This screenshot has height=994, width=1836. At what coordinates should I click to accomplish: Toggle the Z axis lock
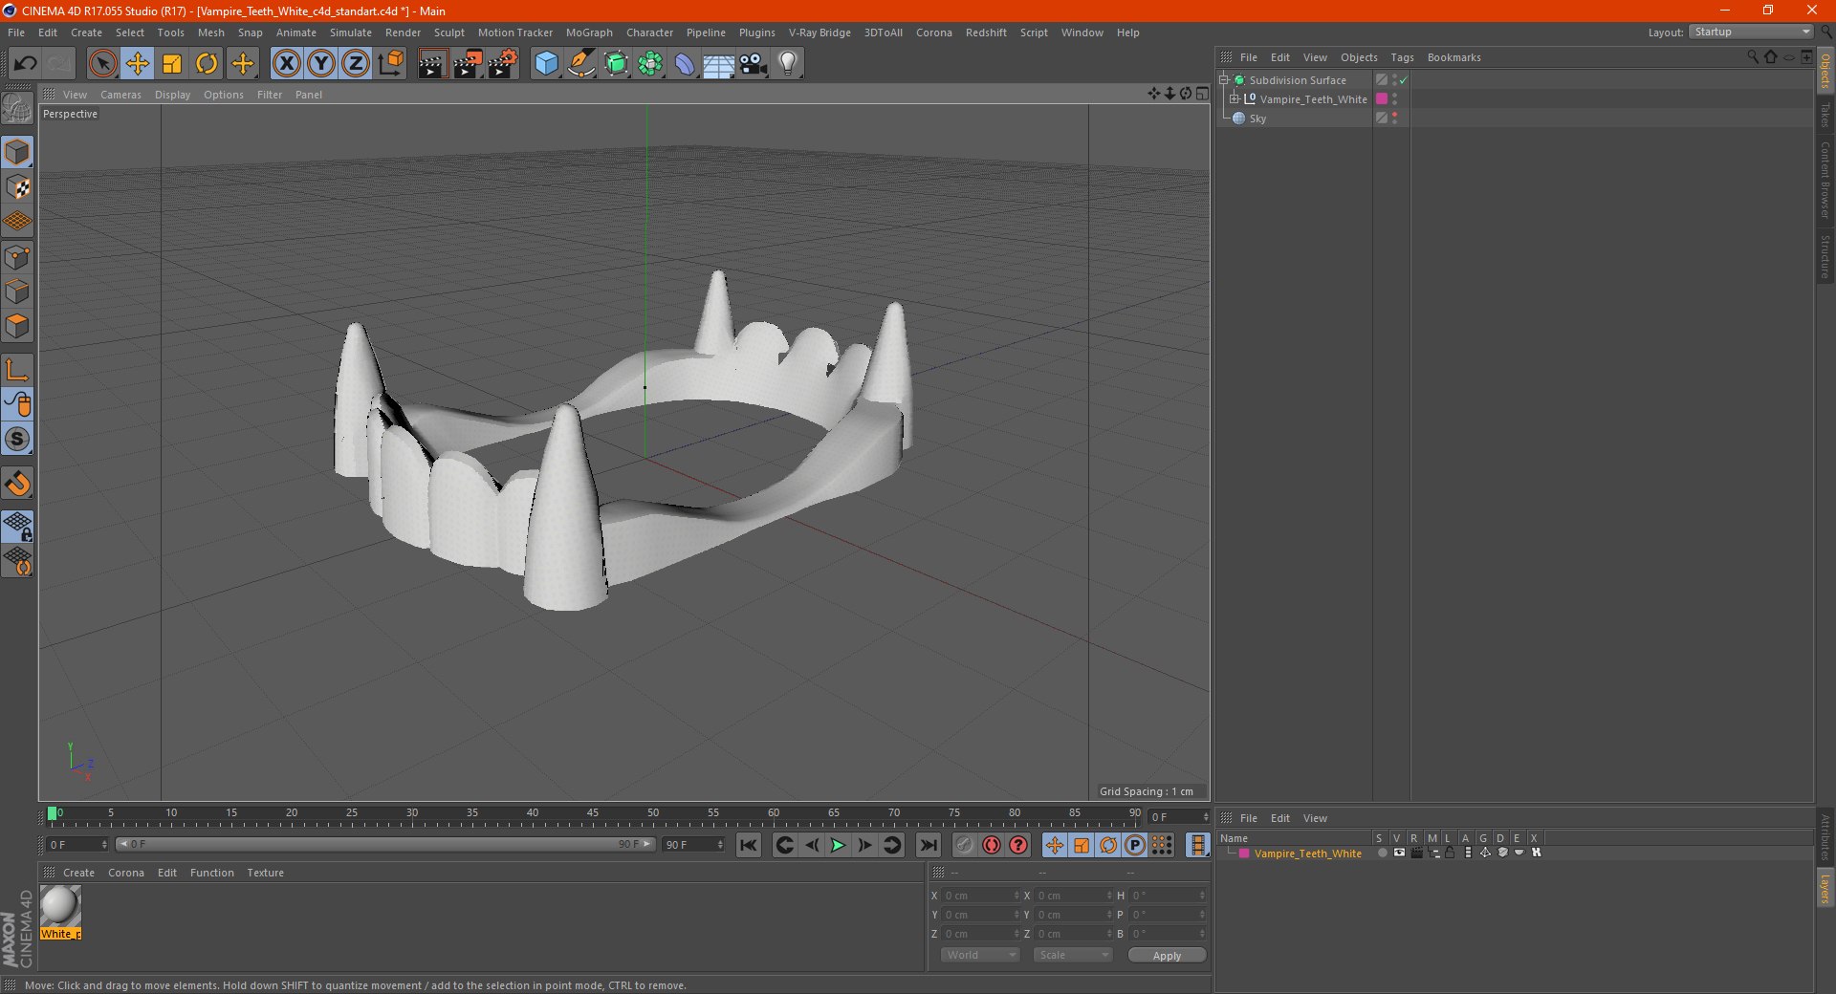(356, 64)
